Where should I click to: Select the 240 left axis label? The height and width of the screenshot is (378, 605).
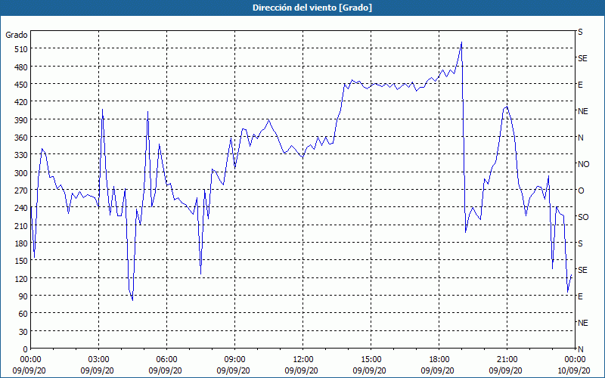pos(21,209)
